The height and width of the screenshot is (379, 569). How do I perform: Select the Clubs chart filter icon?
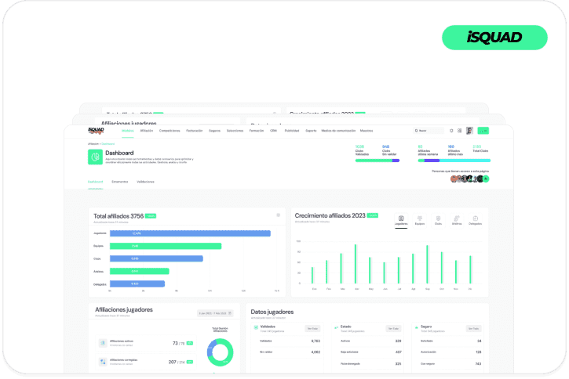pos(438,220)
